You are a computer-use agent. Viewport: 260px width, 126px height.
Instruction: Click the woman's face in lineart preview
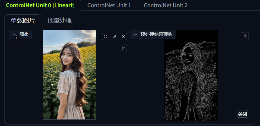[x=188, y=57]
